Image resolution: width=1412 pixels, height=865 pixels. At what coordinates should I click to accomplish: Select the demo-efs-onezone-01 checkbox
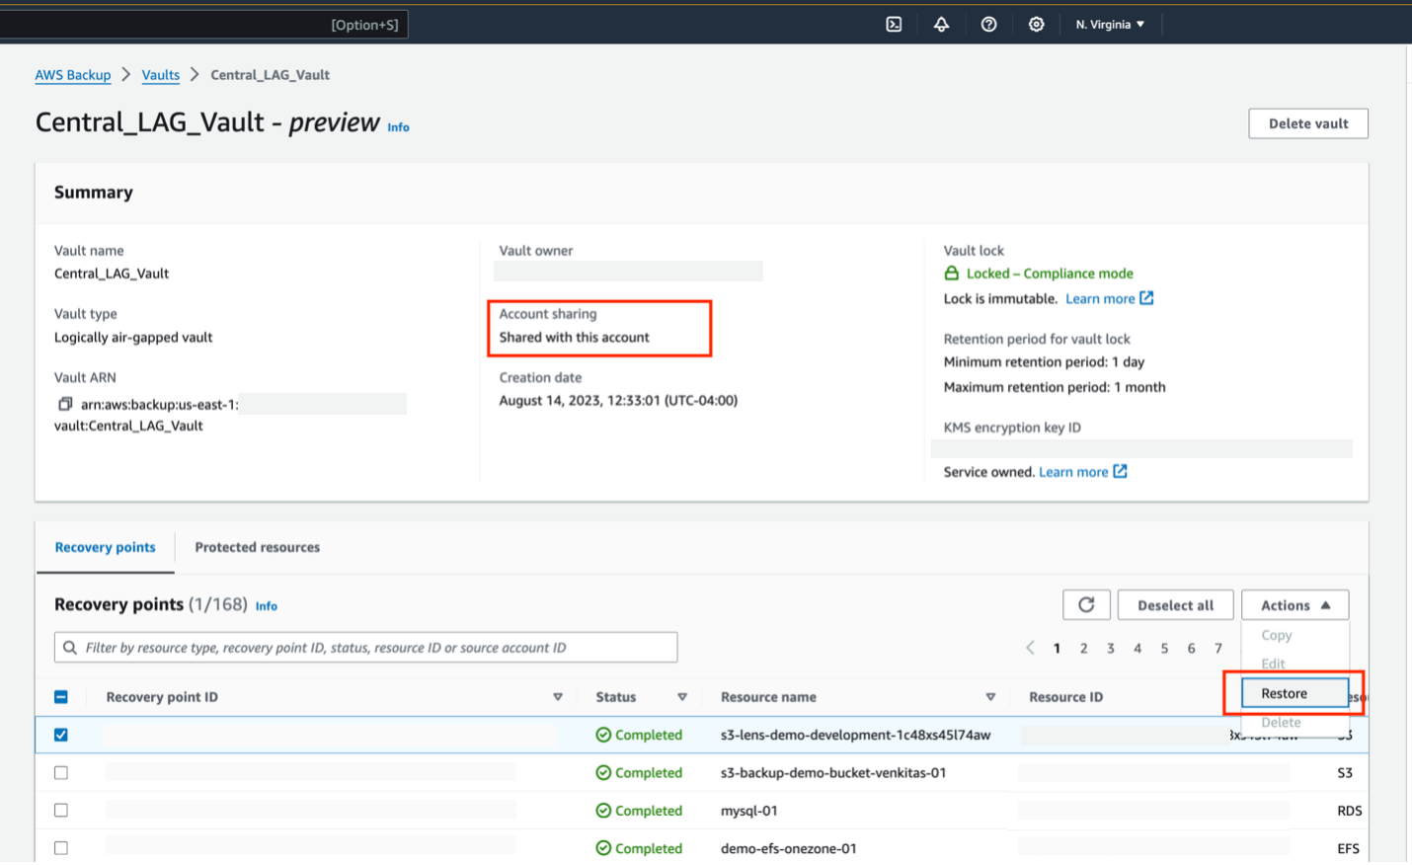pos(61,848)
